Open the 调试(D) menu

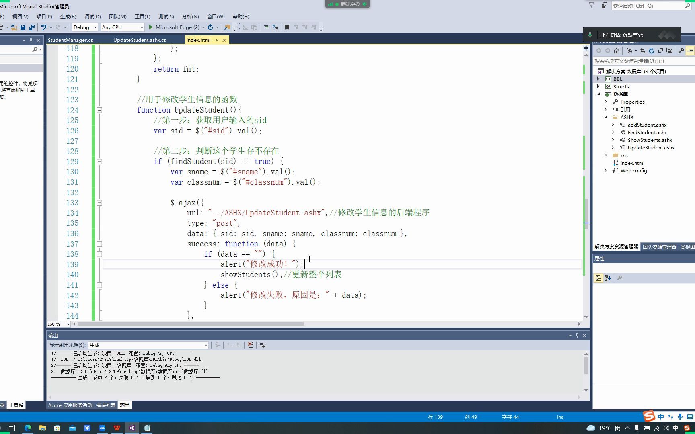[93, 16]
